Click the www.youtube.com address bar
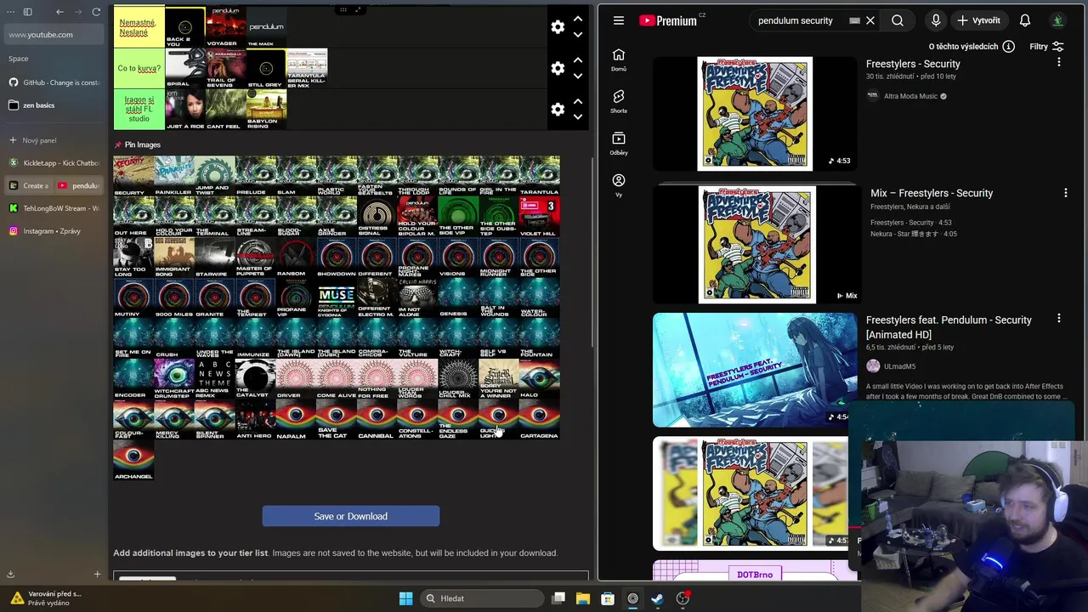This screenshot has width=1088, height=612. [x=54, y=35]
